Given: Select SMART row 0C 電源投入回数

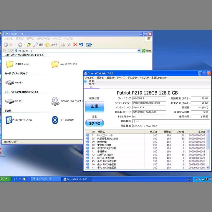Looking at the screenshot, I should pos(146,145).
